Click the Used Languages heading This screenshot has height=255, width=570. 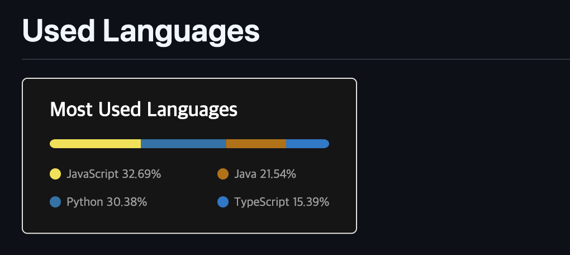[141, 32]
